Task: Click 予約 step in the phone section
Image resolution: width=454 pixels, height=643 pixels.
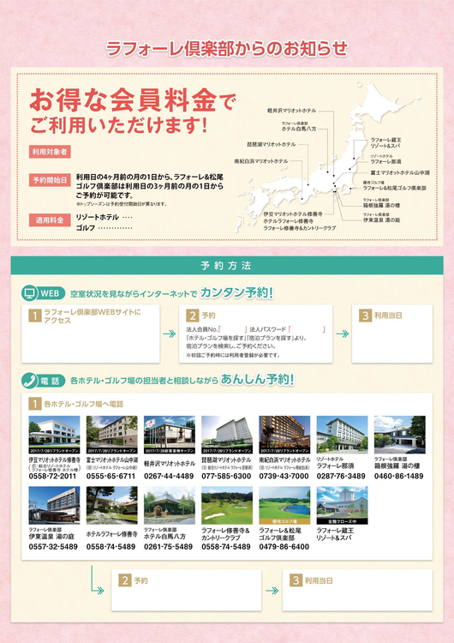Action: 140,580
